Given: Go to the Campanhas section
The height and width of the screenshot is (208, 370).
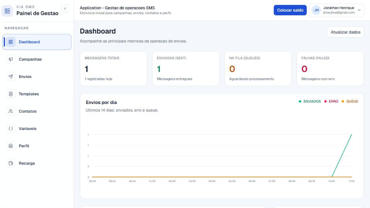Looking at the screenshot, I should click(37, 59).
